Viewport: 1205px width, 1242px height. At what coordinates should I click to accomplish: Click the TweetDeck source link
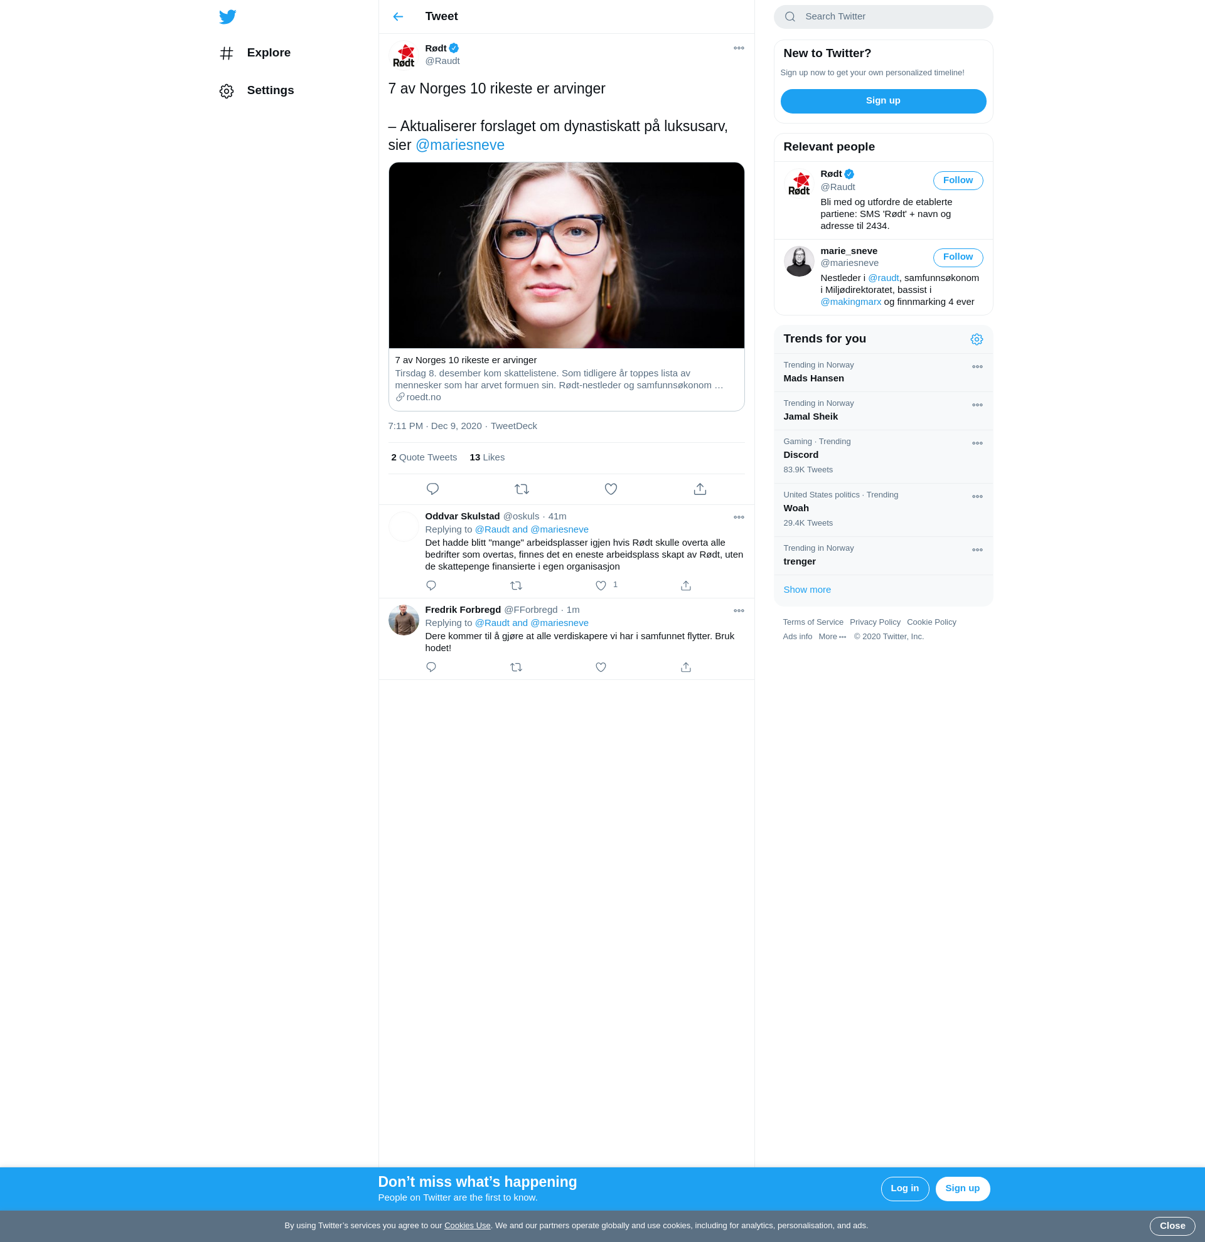(x=513, y=426)
